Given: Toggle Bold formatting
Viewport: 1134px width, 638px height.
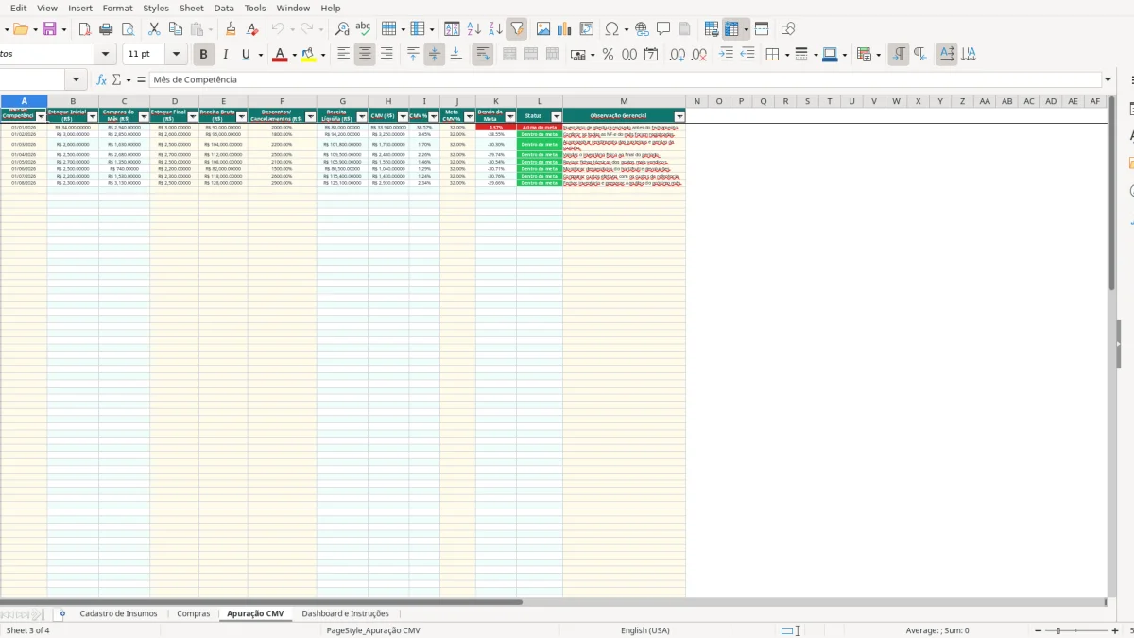Looking at the screenshot, I should pos(203,55).
